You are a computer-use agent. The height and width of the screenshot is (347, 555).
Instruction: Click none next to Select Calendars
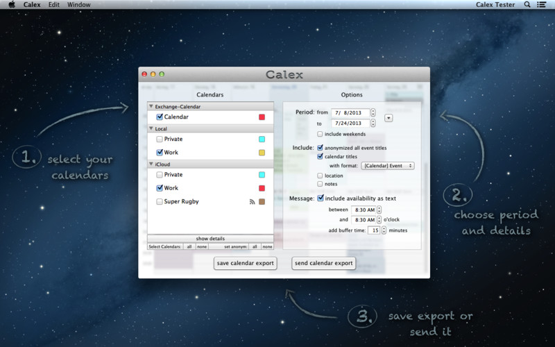pos(202,247)
